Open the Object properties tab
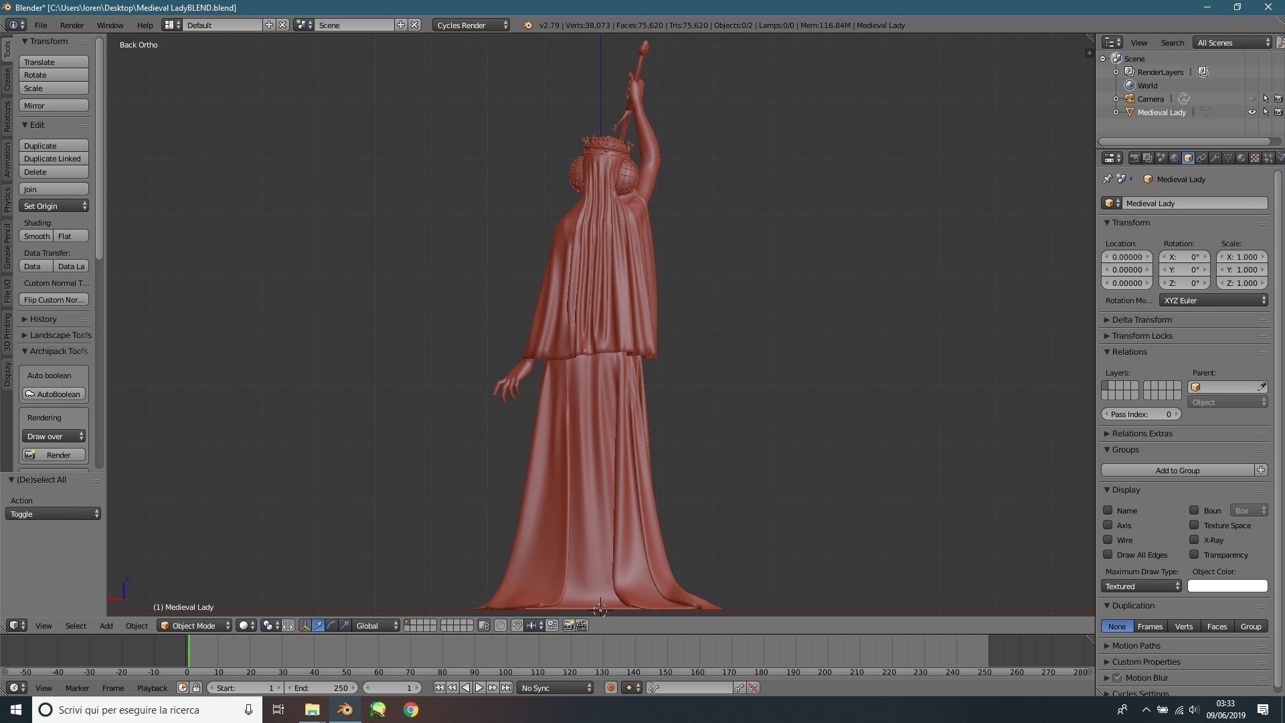This screenshot has width=1285, height=723. pos(1188,158)
